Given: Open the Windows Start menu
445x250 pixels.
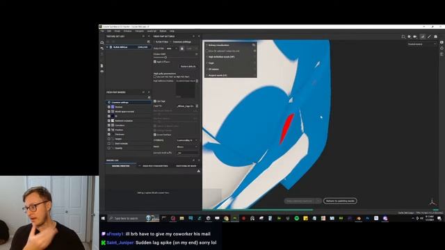Looking at the screenshot, I should [103, 218].
